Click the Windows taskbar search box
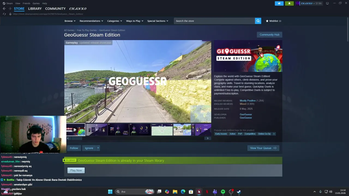The image size is (349, 196). [135, 192]
